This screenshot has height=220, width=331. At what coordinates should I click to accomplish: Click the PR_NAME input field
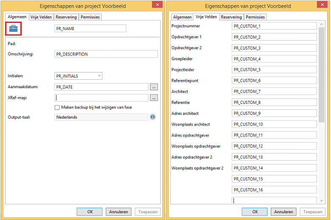point(90,28)
